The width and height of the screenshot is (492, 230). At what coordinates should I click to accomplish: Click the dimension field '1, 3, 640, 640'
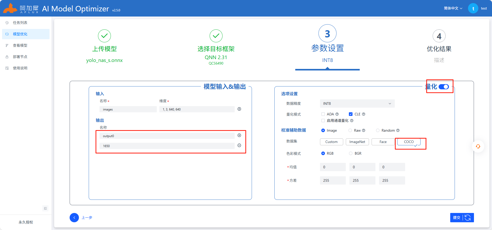coord(197,109)
